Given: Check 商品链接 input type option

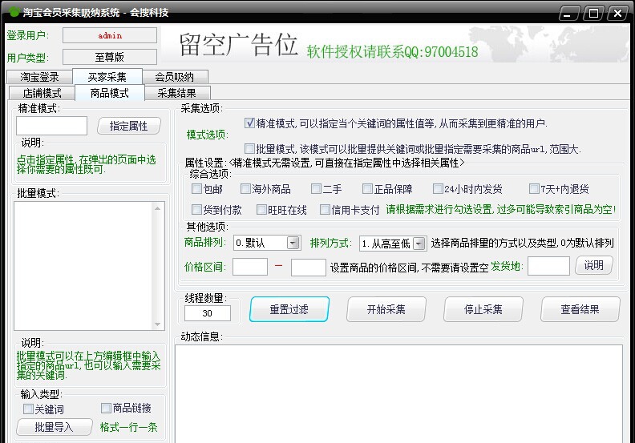Looking at the screenshot, I should (106, 409).
